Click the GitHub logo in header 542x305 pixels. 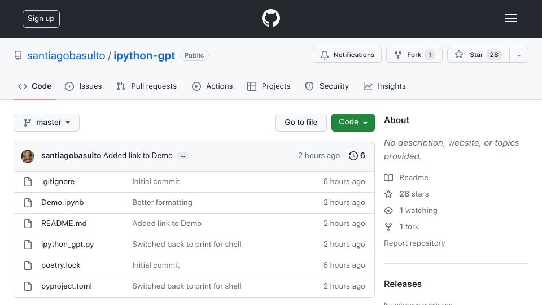click(270, 18)
